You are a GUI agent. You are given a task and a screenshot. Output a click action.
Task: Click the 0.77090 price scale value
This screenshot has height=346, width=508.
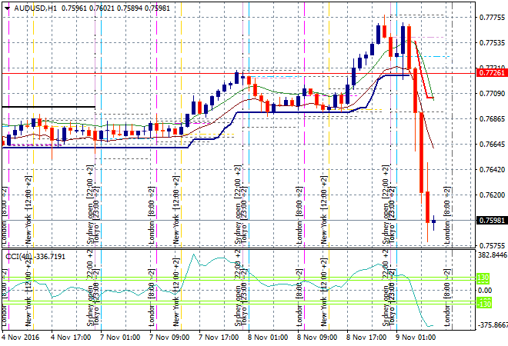[x=492, y=94]
